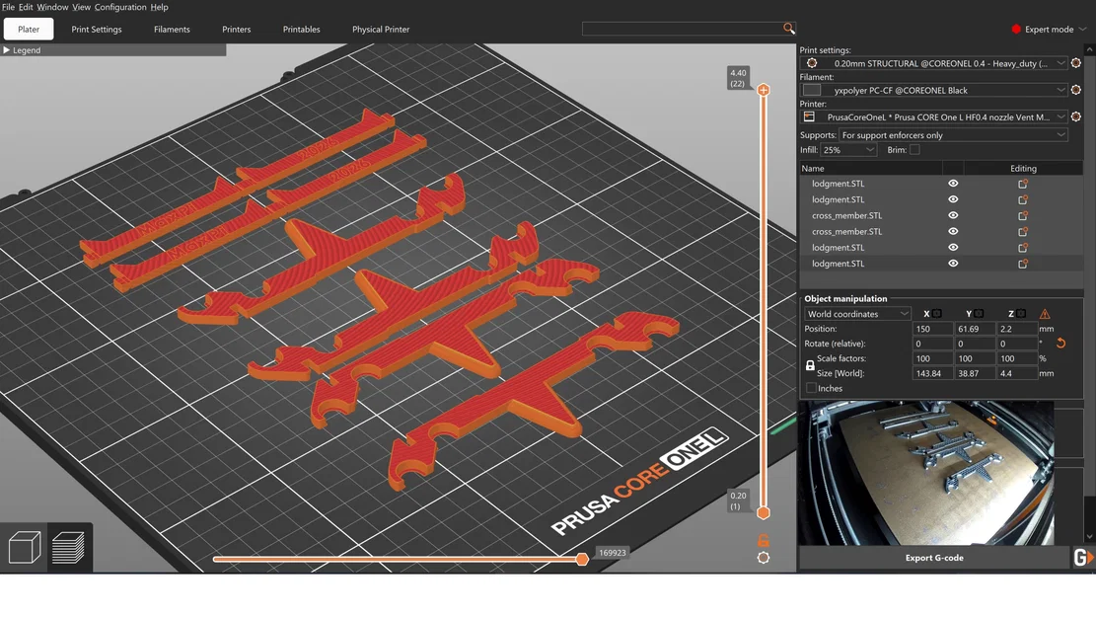Open the layer slider cog settings
The width and height of the screenshot is (1096, 617).
click(x=764, y=558)
